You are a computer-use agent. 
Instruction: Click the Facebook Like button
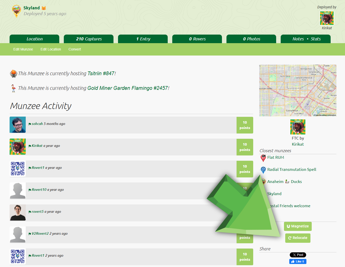click(298, 261)
